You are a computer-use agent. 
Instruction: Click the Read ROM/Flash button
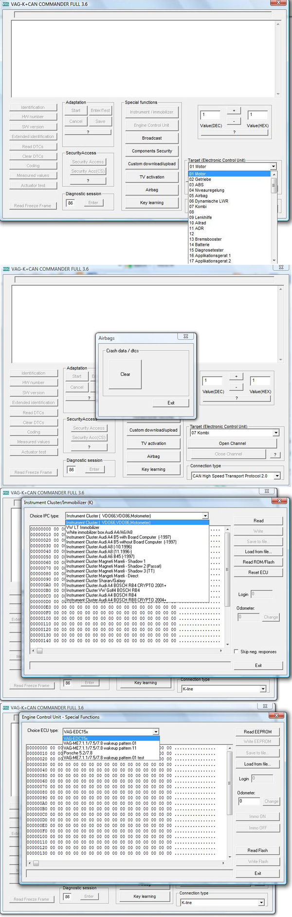click(x=258, y=562)
